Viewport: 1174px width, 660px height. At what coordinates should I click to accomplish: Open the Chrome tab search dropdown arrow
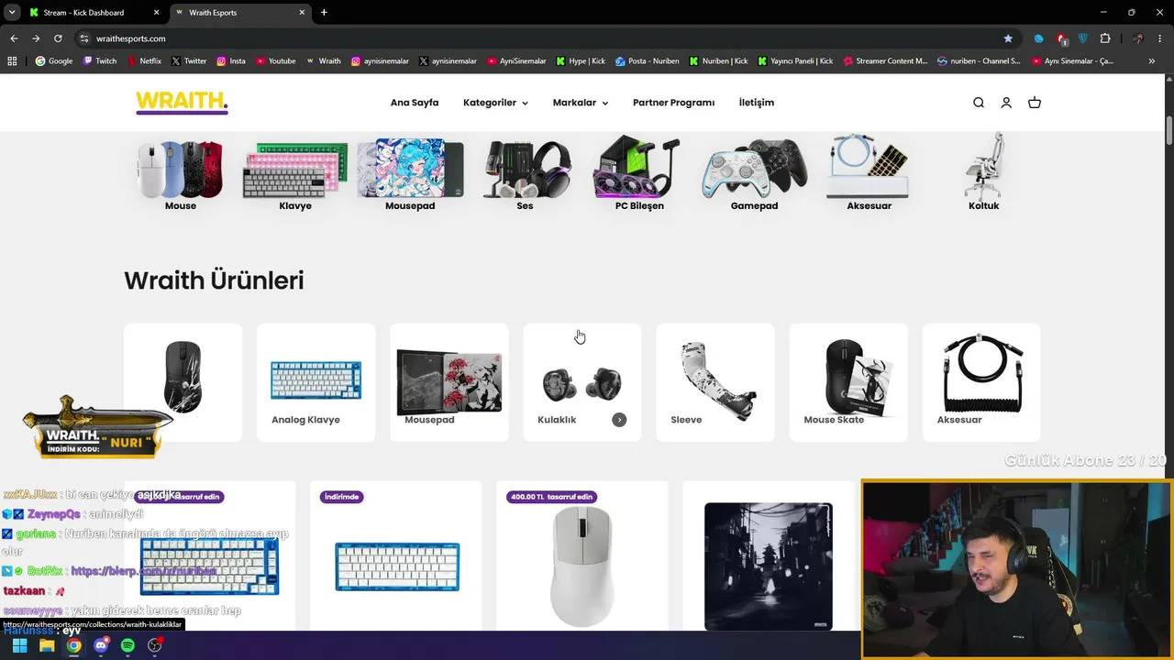tap(12, 13)
